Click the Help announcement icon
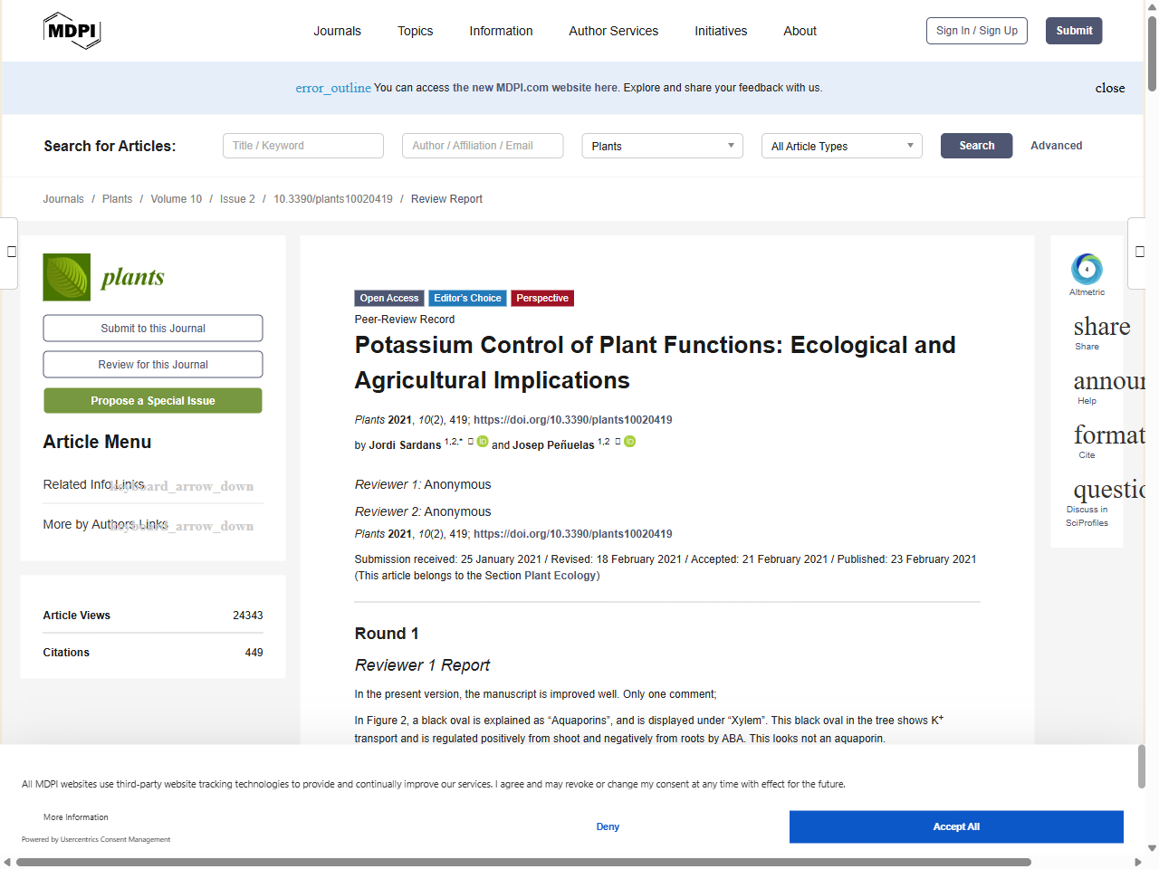 point(1108,381)
